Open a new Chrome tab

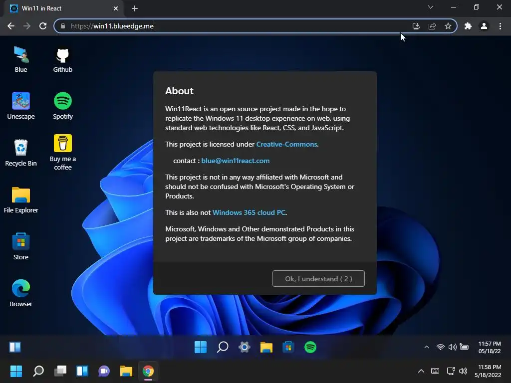coord(135,8)
